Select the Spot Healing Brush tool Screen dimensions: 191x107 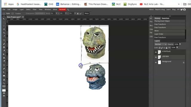click(4, 40)
